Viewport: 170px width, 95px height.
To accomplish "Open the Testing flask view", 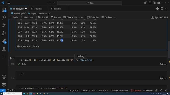I will pyautogui.click(x=4, y=49).
